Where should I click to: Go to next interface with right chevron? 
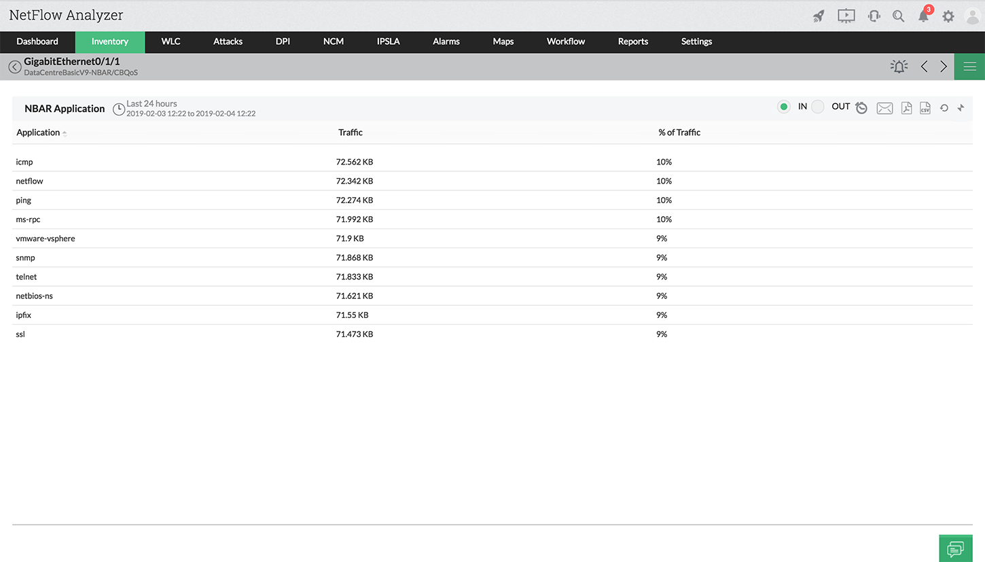tap(944, 66)
